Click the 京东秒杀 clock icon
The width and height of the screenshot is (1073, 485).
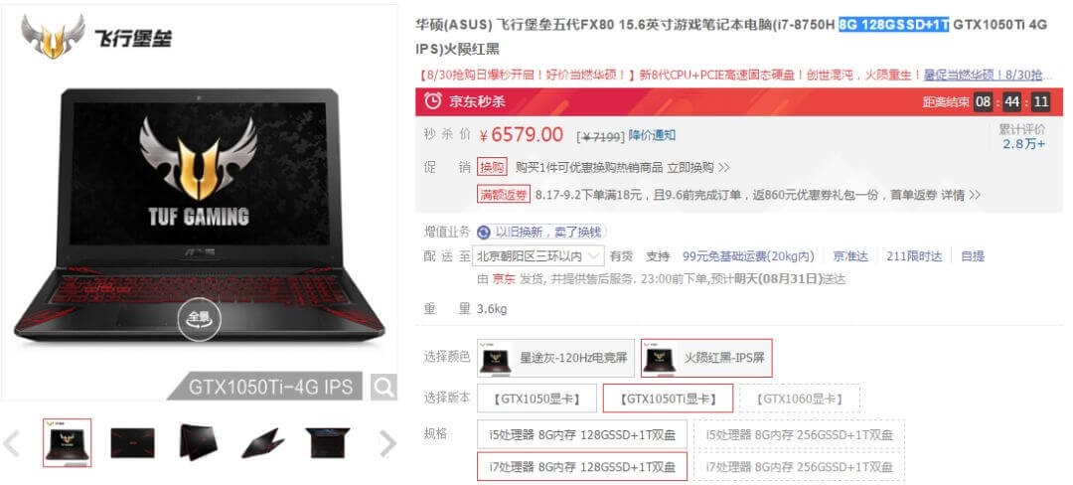pos(432,102)
